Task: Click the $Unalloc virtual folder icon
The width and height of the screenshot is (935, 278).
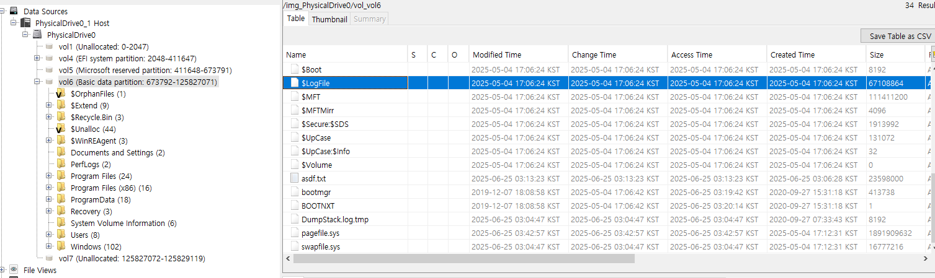Action: 61,129
